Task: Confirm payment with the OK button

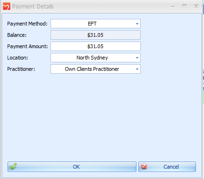Action: pyautogui.click(x=72, y=167)
